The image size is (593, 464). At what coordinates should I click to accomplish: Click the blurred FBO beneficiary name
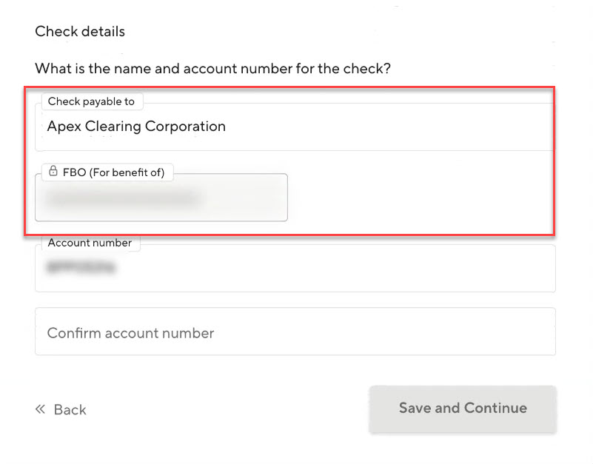pyautogui.click(x=122, y=198)
